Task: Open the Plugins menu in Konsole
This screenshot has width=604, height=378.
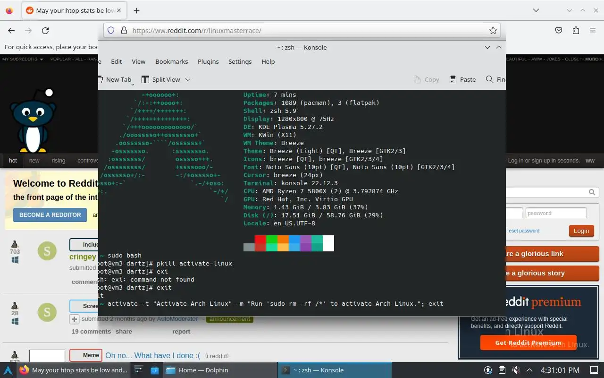Action: [208, 61]
